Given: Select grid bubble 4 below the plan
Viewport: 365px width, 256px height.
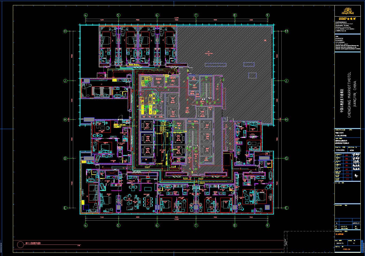Looking at the screenshot, I should (x=86, y=225).
